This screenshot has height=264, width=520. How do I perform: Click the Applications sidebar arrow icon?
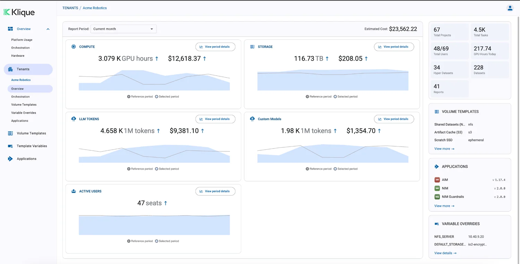(x=10, y=159)
